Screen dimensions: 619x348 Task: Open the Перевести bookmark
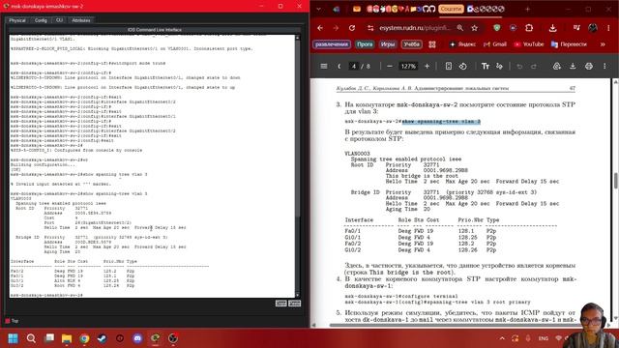tap(569, 44)
